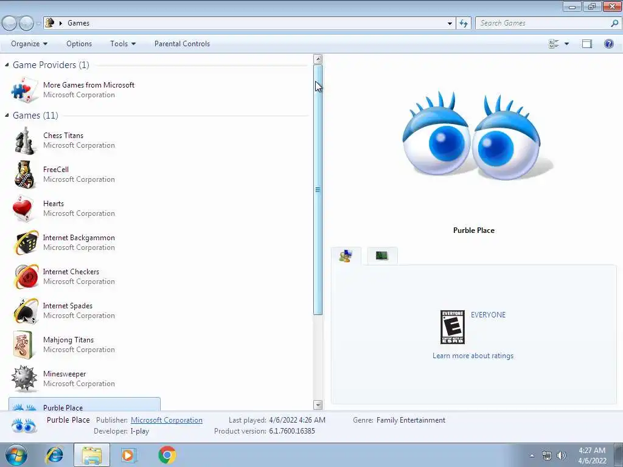The width and height of the screenshot is (623, 467).
Task: Click the arrow before Games in address bar
Action: click(61, 23)
